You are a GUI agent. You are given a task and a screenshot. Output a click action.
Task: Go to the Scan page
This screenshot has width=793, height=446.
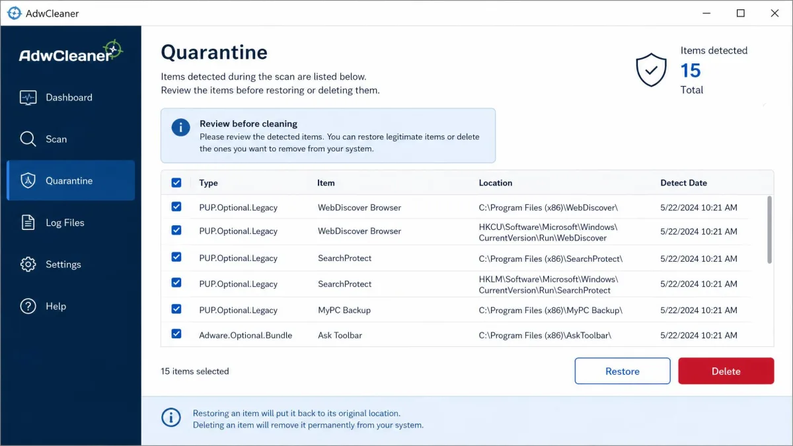tap(71, 139)
